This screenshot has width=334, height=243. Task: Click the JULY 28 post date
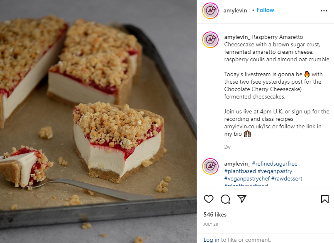tap(211, 224)
